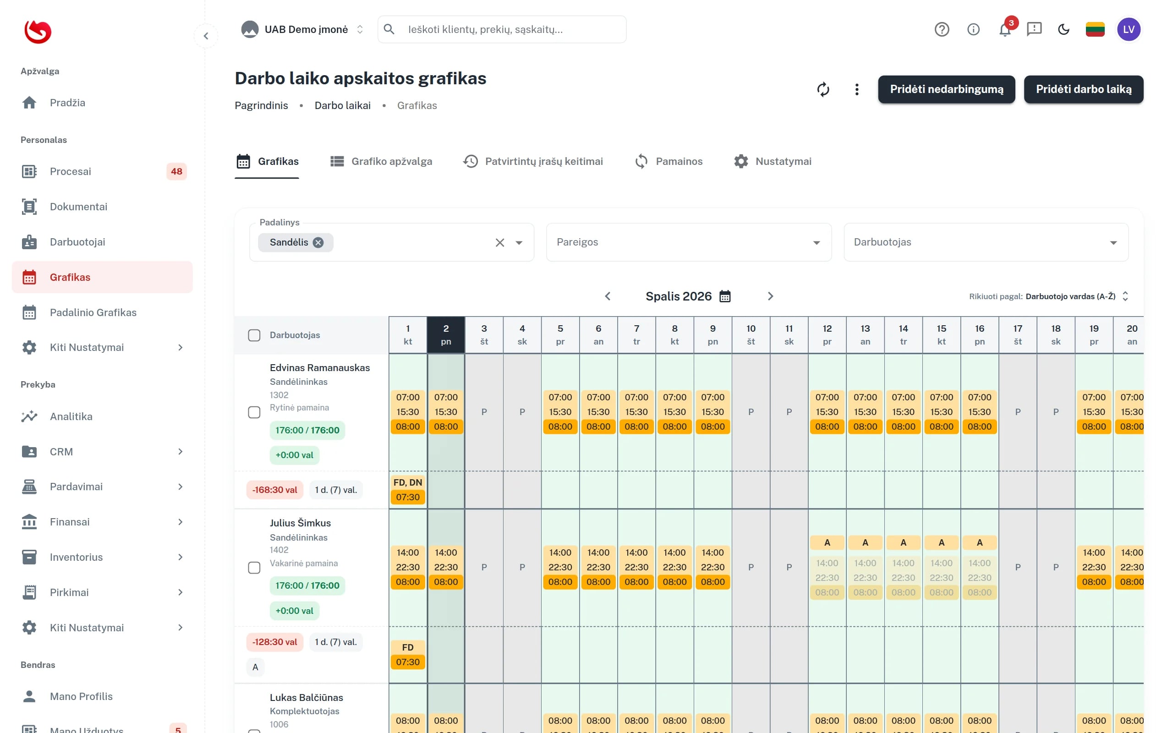Click Pridėti nedarbingumą button
Viewport: 1173px width, 733px height.
tap(946, 89)
